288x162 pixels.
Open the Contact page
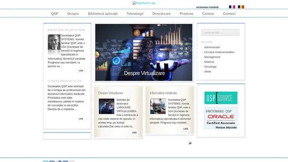click(x=229, y=13)
